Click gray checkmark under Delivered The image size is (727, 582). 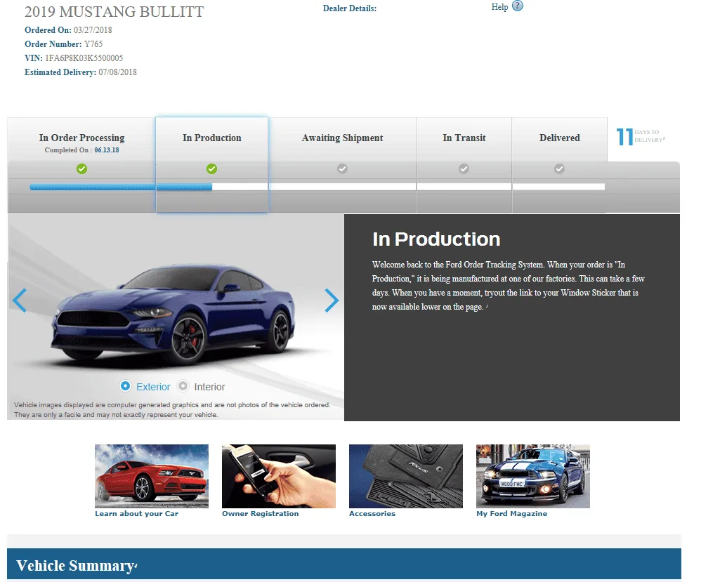[559, 168]
